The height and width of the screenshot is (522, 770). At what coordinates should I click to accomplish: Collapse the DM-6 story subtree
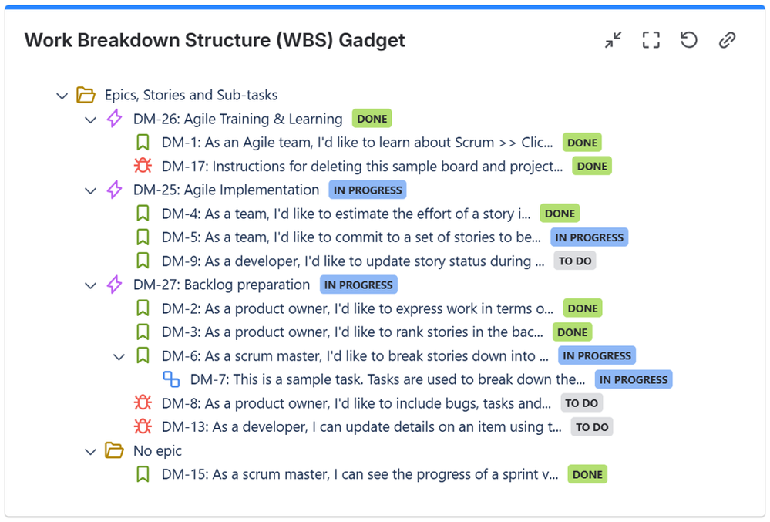[x=119, y=356]
